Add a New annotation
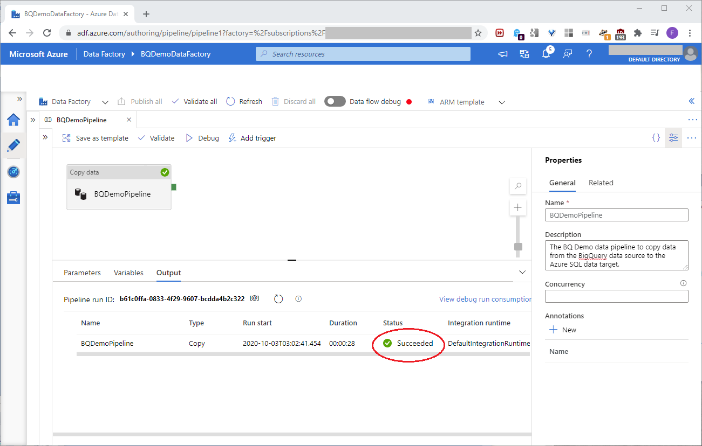702x446 pixels. tap(563, 330)
